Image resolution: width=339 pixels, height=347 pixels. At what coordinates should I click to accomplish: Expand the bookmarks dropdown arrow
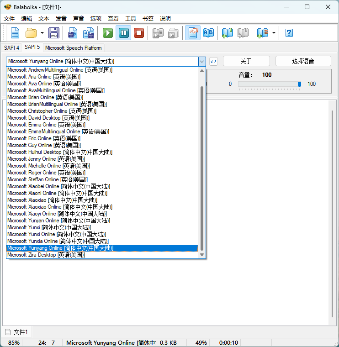[x=274, y=33]
